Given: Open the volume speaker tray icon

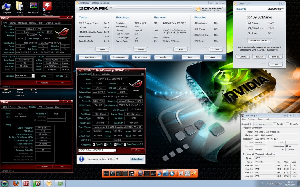Looking at the screenshot, I should click(x=280, y=183).
